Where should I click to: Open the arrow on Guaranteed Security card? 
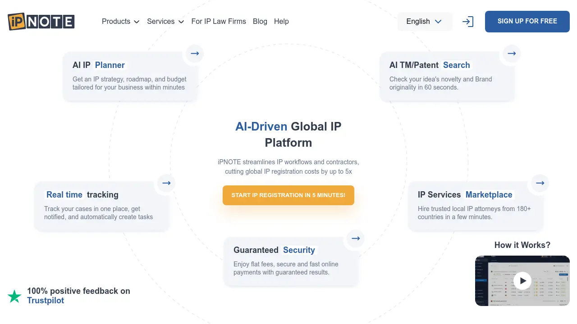(356, 238)
